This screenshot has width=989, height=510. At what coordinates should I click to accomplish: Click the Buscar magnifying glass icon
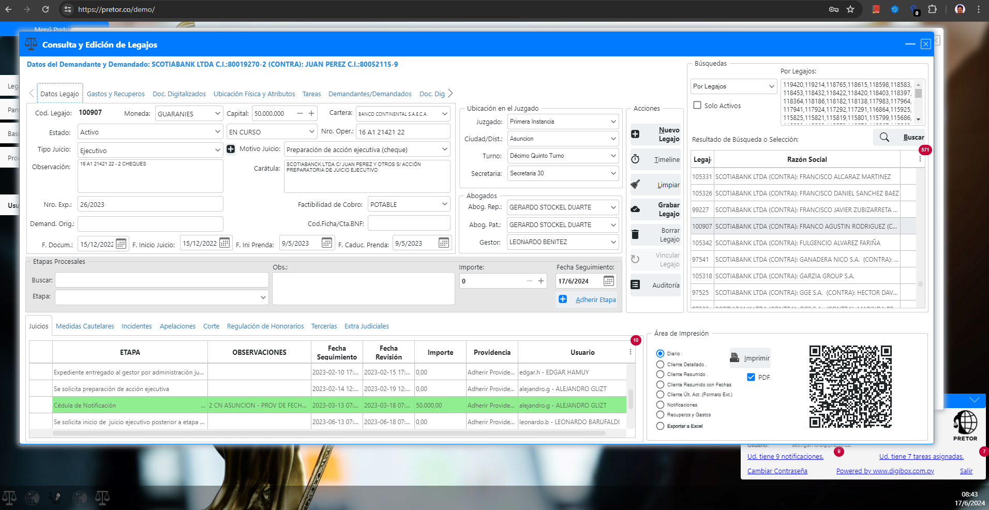click(x=885, y=137)
